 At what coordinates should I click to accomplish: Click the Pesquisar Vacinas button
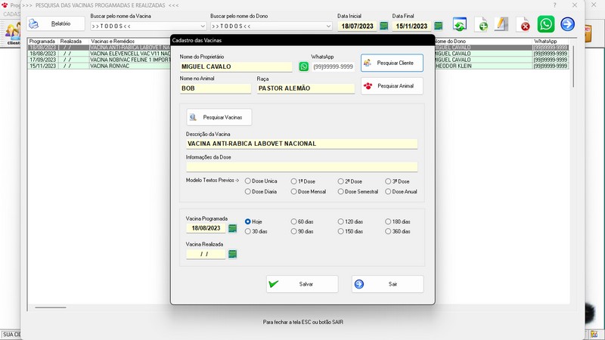[219, 117]
